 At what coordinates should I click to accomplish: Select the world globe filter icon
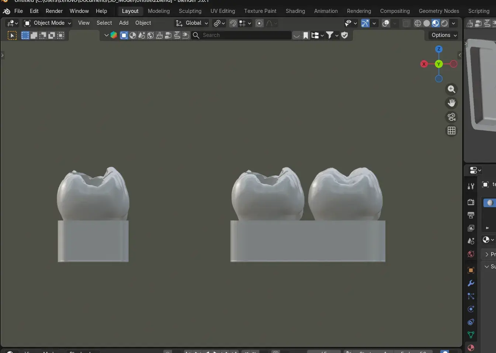tap(150, 35)
